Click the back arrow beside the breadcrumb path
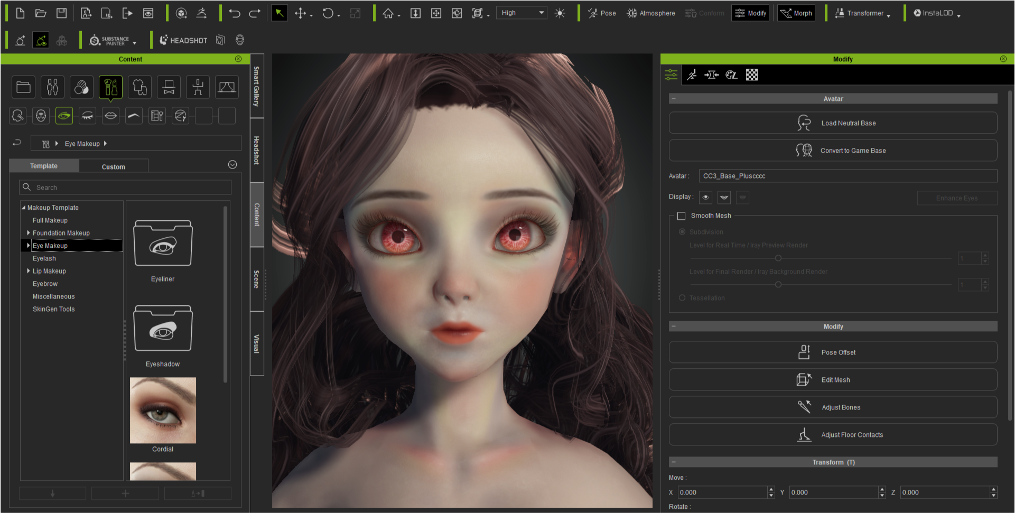 (17, 143)
